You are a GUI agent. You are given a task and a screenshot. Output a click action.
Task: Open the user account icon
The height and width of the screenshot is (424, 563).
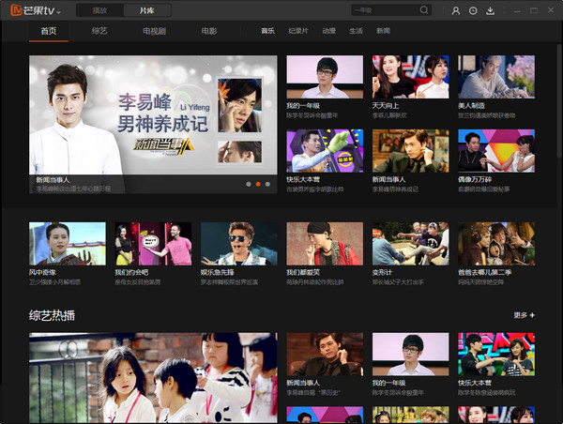click(x=456, y=10)
